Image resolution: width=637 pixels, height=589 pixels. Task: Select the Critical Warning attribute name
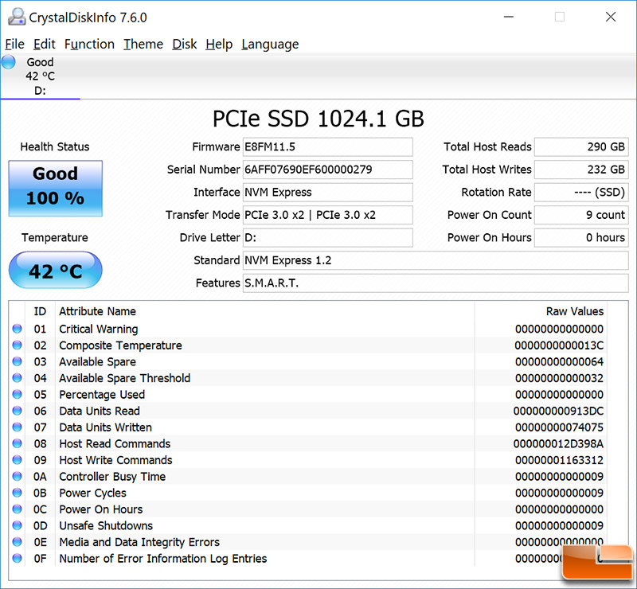point(99,329)
